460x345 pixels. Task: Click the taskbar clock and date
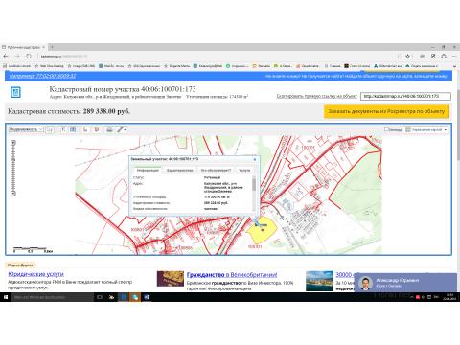click(x=449, y=297)
